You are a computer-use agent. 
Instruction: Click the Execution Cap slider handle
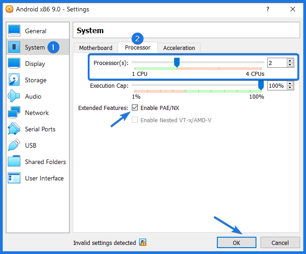coord(261,85)
